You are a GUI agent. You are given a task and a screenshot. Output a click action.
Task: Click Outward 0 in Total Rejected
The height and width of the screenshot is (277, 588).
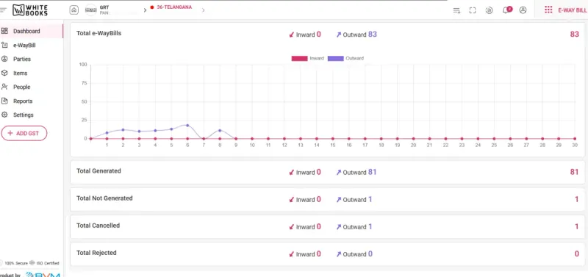[x=354, y=254]
